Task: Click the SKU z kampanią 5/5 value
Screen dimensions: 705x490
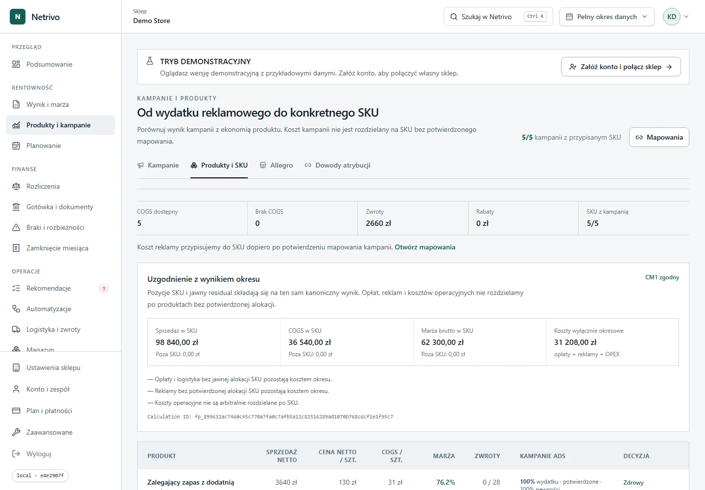Action: coord(592,223)
